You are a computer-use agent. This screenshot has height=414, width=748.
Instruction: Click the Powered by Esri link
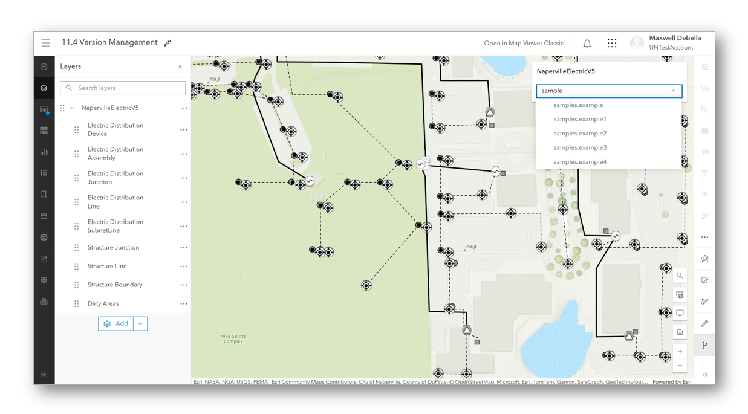pos(672,382)
